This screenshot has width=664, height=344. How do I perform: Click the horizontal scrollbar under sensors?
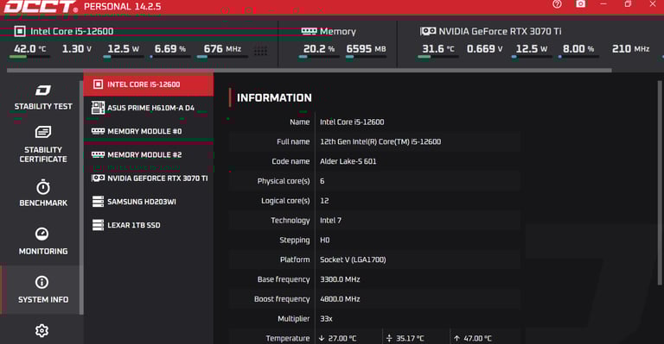click(310, 71)
